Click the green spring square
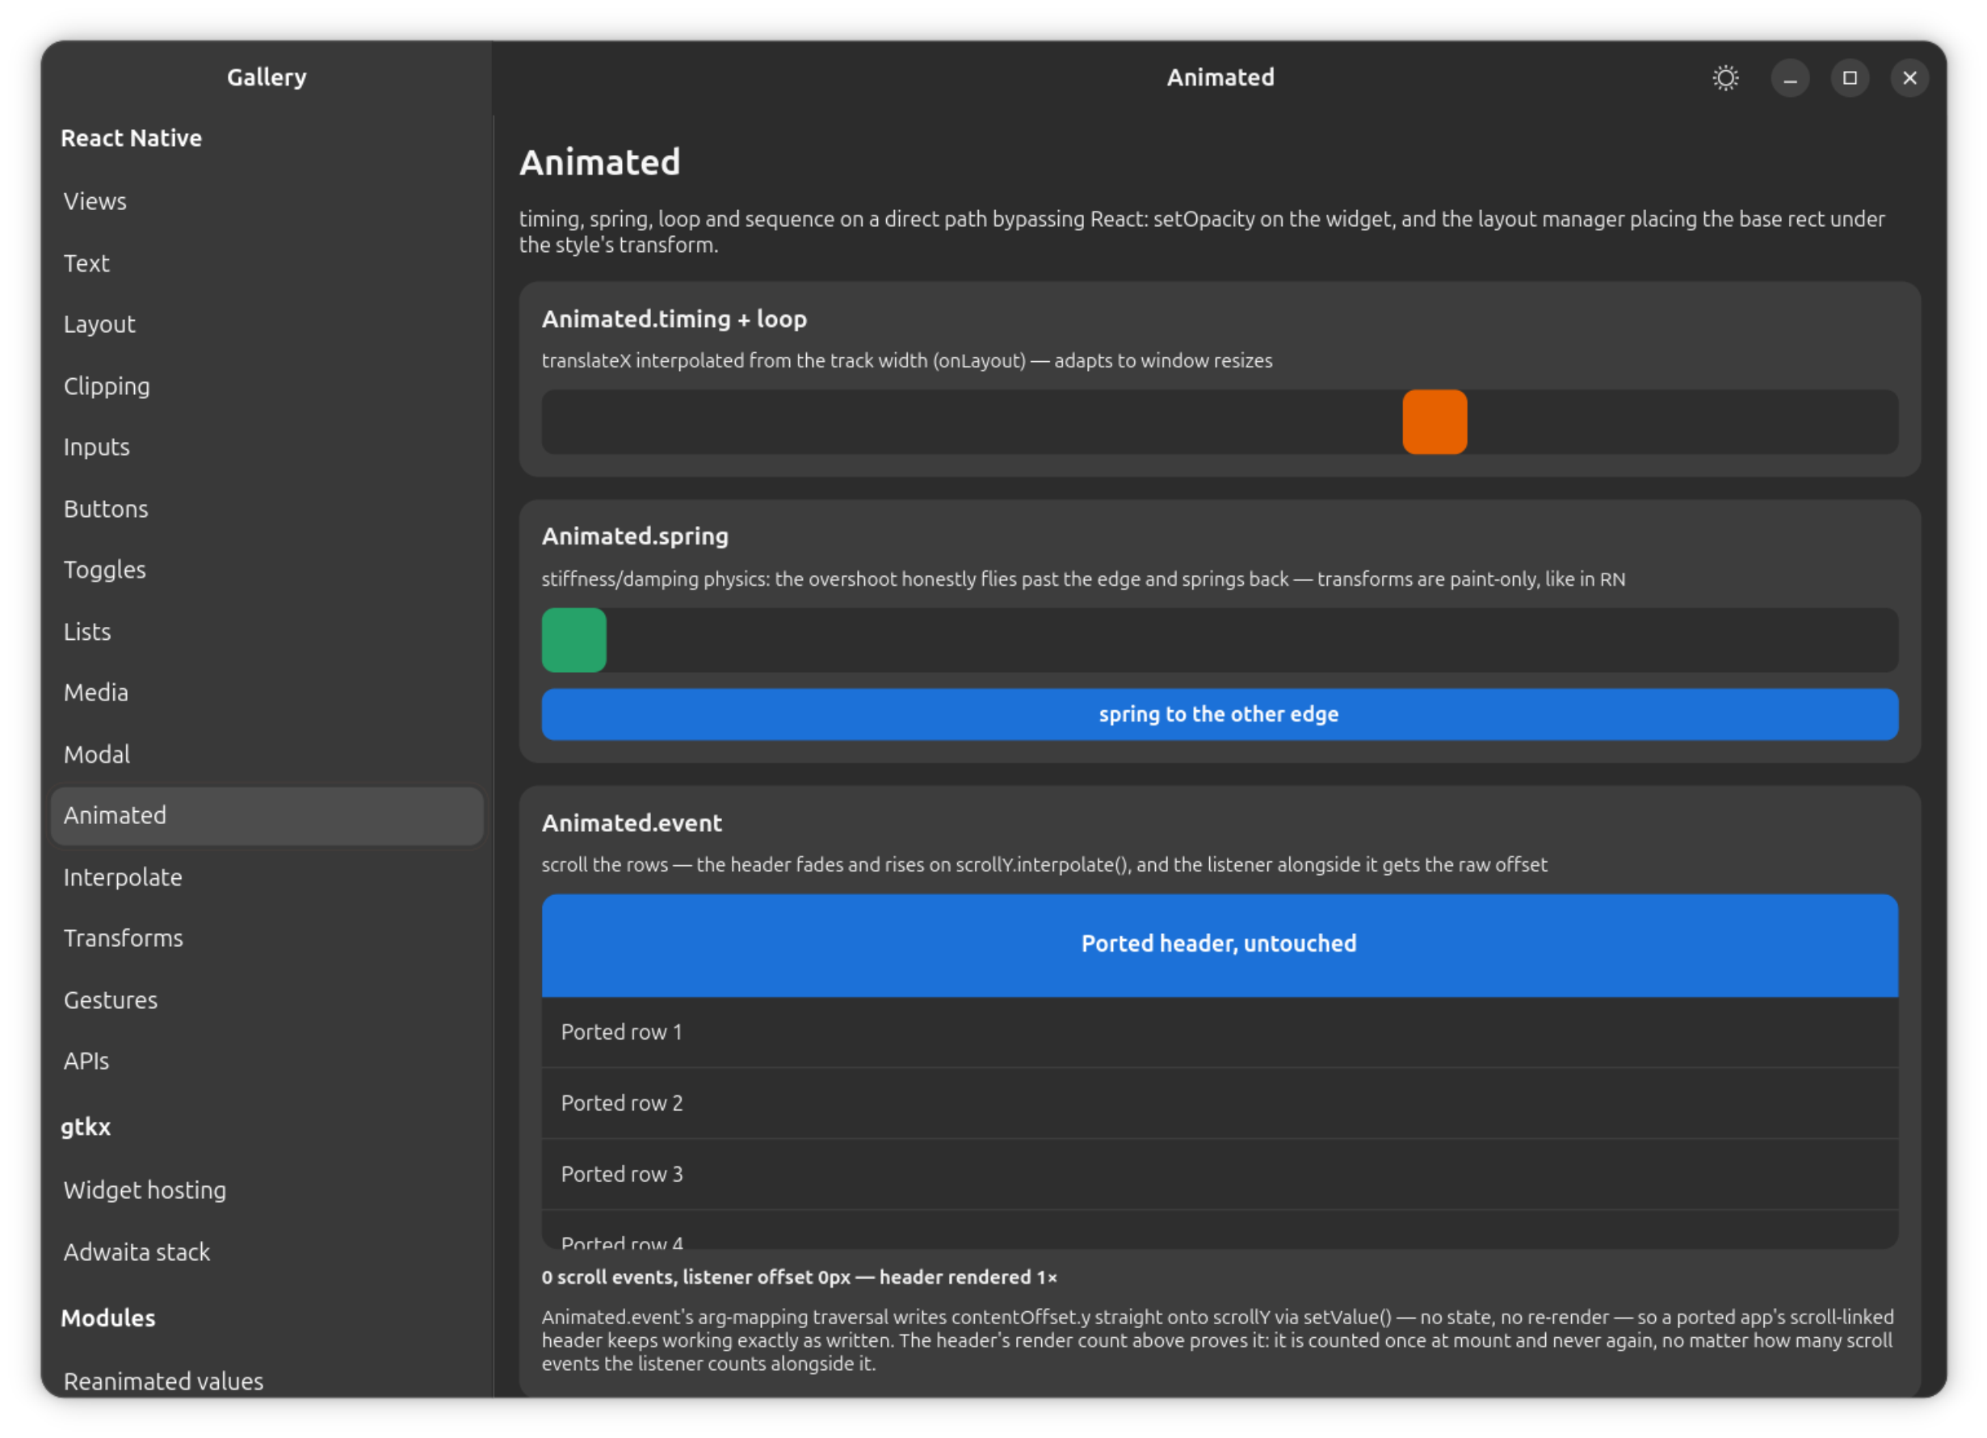Viewport: 1987px width, 1438px height. point(573,640)
